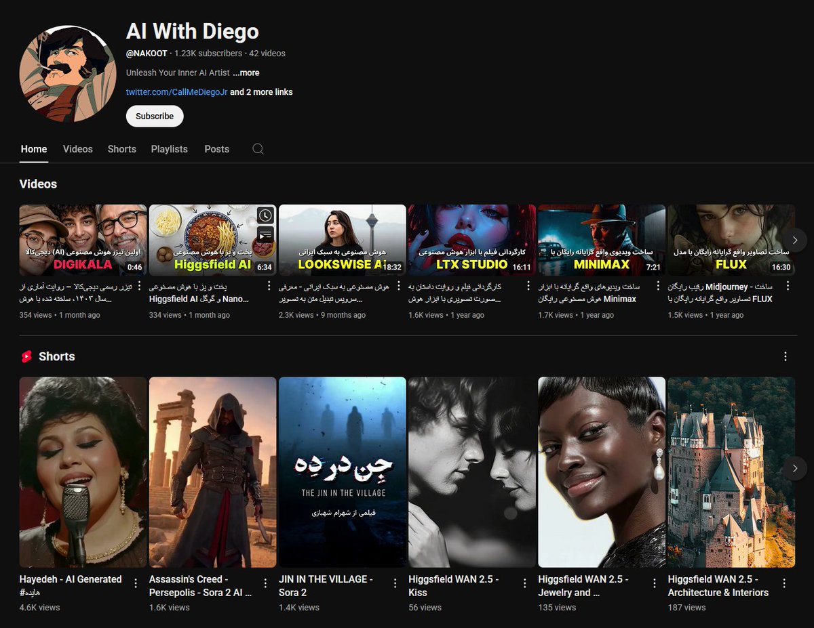Click '4.6K views' under Hayedeh short
814x628 pixels.
pos(40,608)
